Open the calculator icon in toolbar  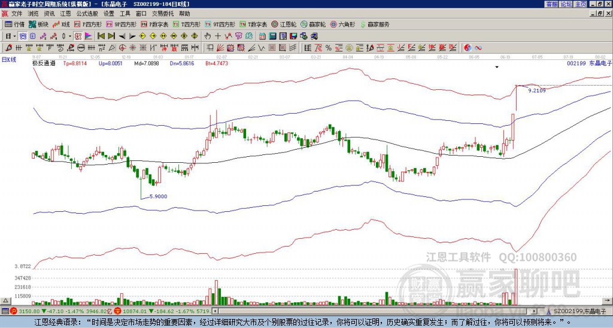click(x=272, y=36)
